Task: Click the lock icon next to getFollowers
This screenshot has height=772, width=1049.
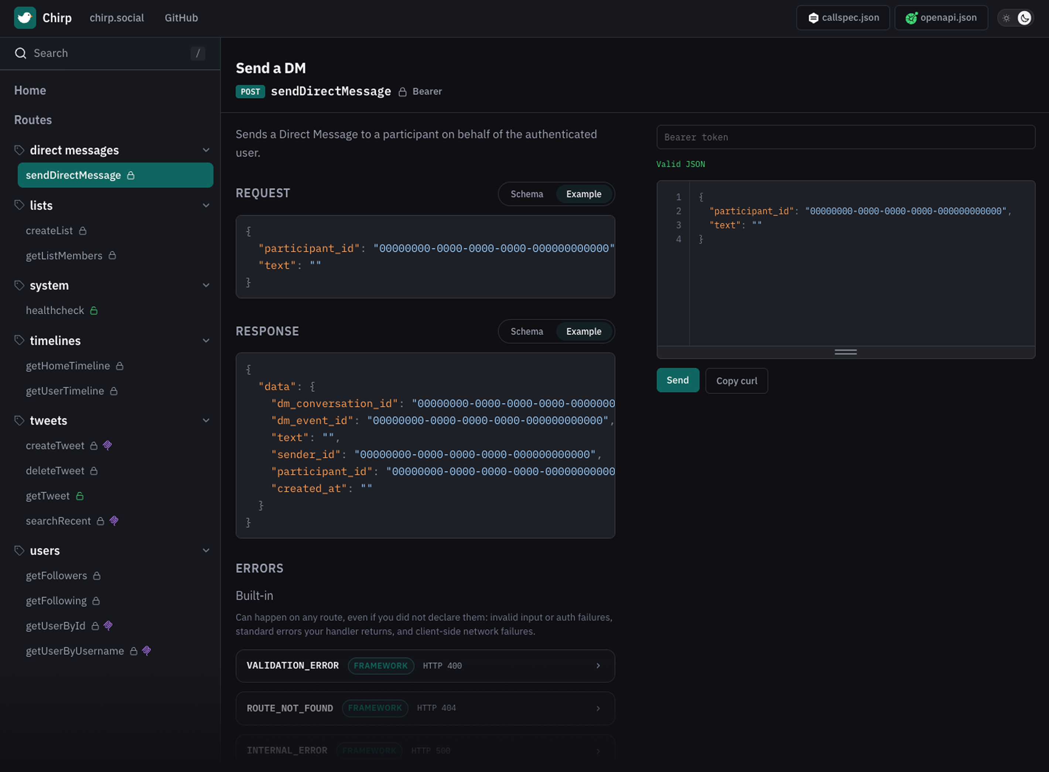Action: tap(97, 576)
